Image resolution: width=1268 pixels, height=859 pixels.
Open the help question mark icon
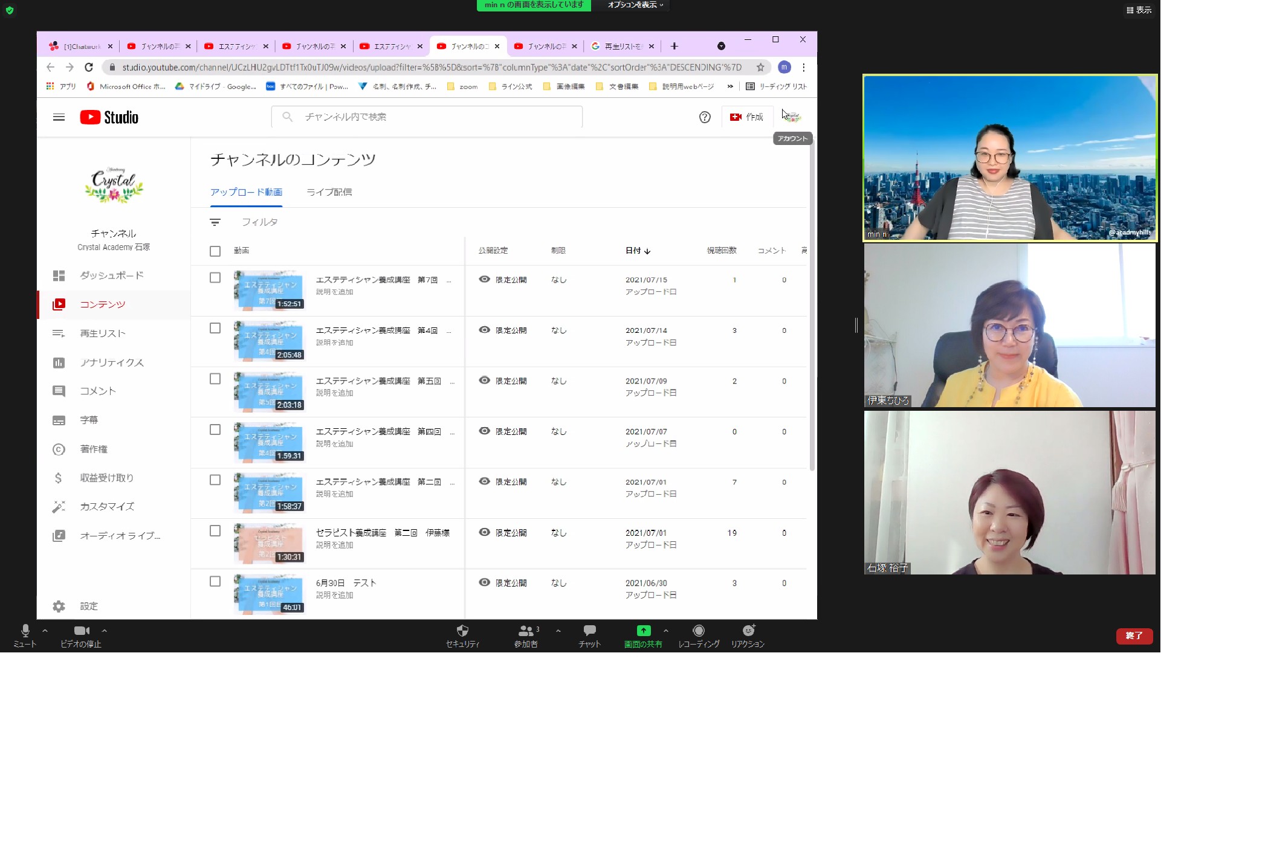pyautogui.click(x=705, y=117)
